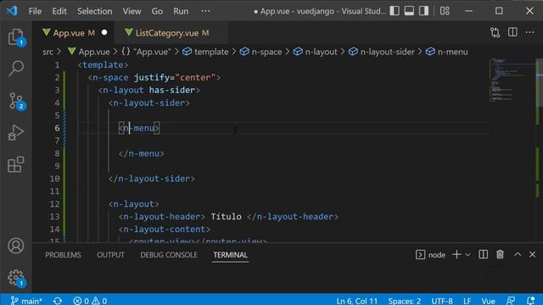Viewport: 543px width, 305px height.
Task: Open terminal launch profile dropdown
Action: click(467, 254)
